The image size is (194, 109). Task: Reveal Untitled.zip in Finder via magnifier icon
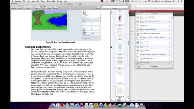pos(169,26)
